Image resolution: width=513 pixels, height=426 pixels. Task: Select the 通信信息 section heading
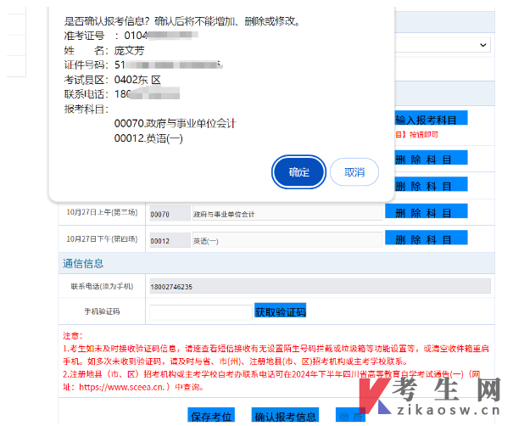tap(83, 263)
